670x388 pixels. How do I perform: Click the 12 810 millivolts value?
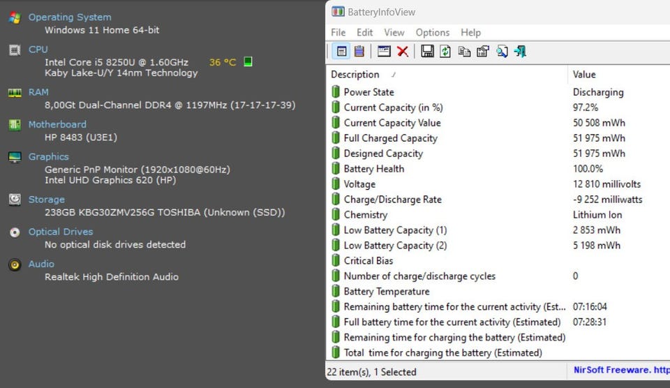pos(606,184)
